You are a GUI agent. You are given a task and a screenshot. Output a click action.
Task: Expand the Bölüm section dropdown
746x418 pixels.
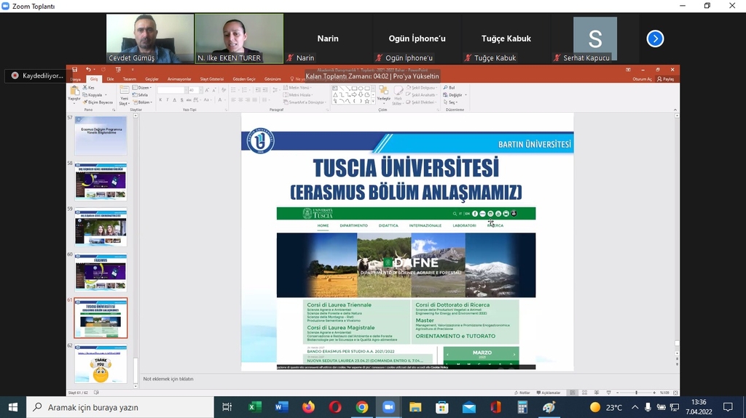[x=142, y=102]
